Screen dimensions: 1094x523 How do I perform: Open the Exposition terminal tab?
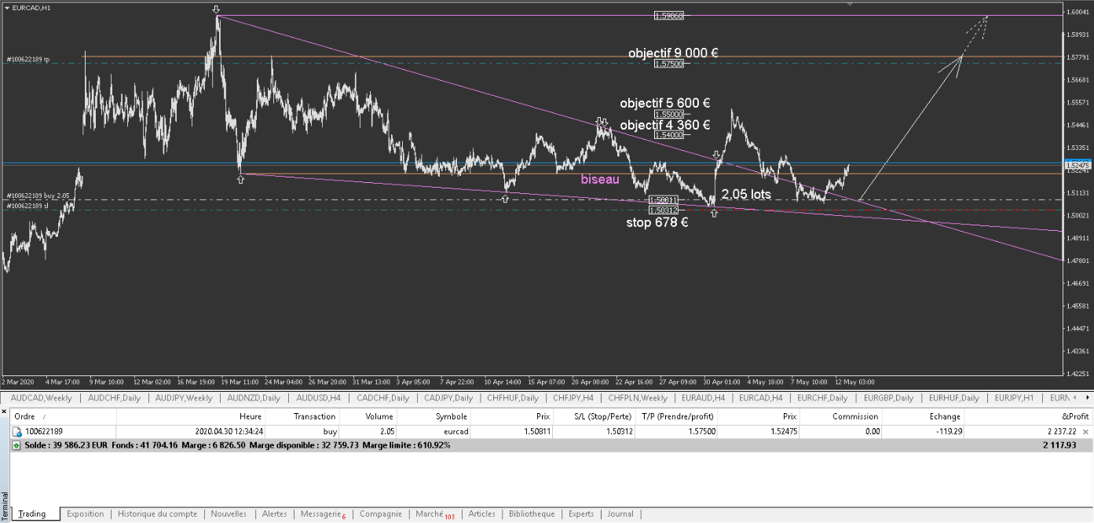[85, 514]
